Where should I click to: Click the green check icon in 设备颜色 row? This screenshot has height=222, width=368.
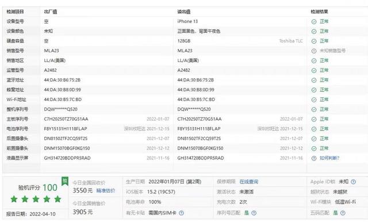314,32
